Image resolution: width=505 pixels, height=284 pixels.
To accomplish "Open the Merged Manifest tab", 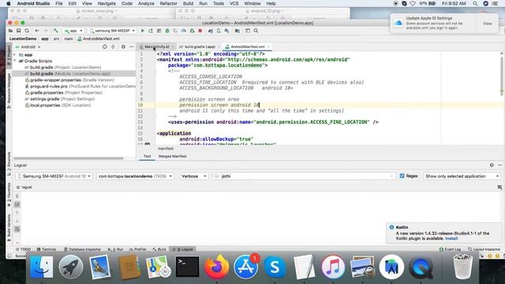I will point(172,156).
